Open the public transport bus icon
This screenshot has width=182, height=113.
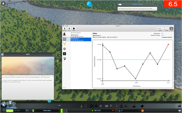[111, 106]
